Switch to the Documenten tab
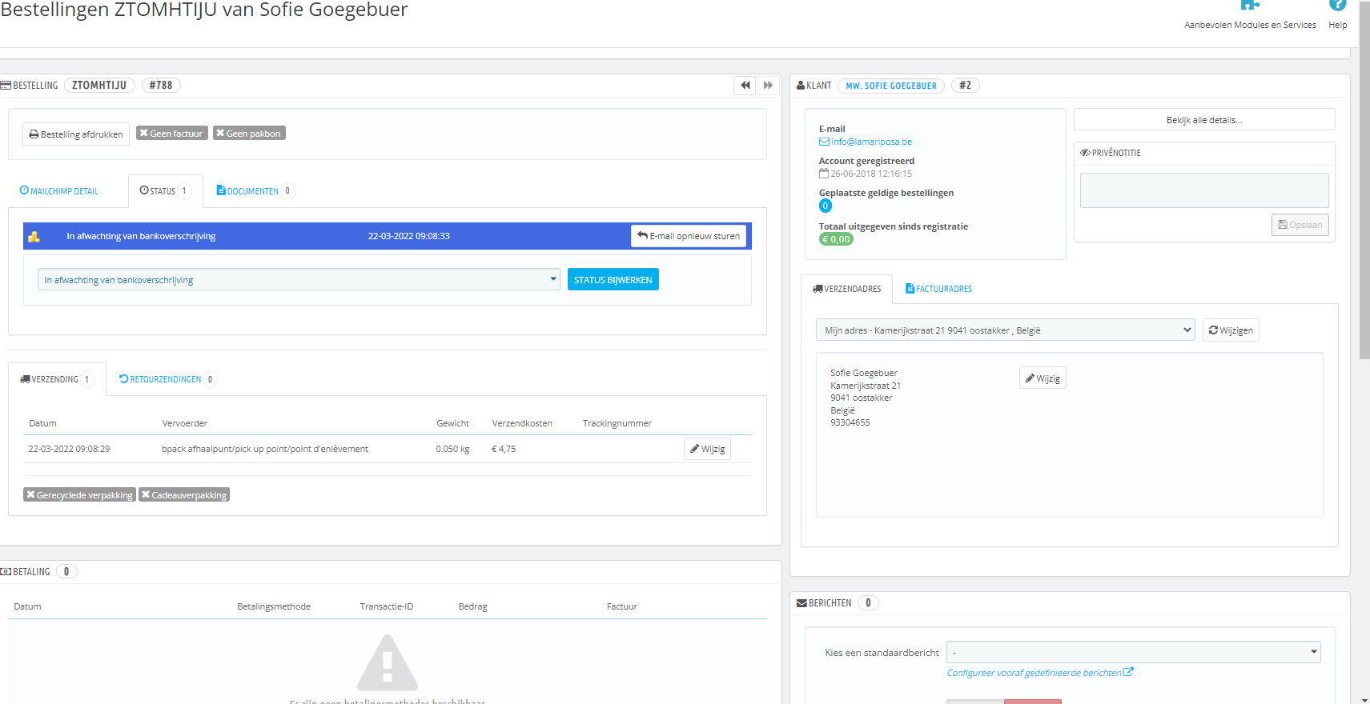Viewport: 1370px width, 704px height. point(255,191)
